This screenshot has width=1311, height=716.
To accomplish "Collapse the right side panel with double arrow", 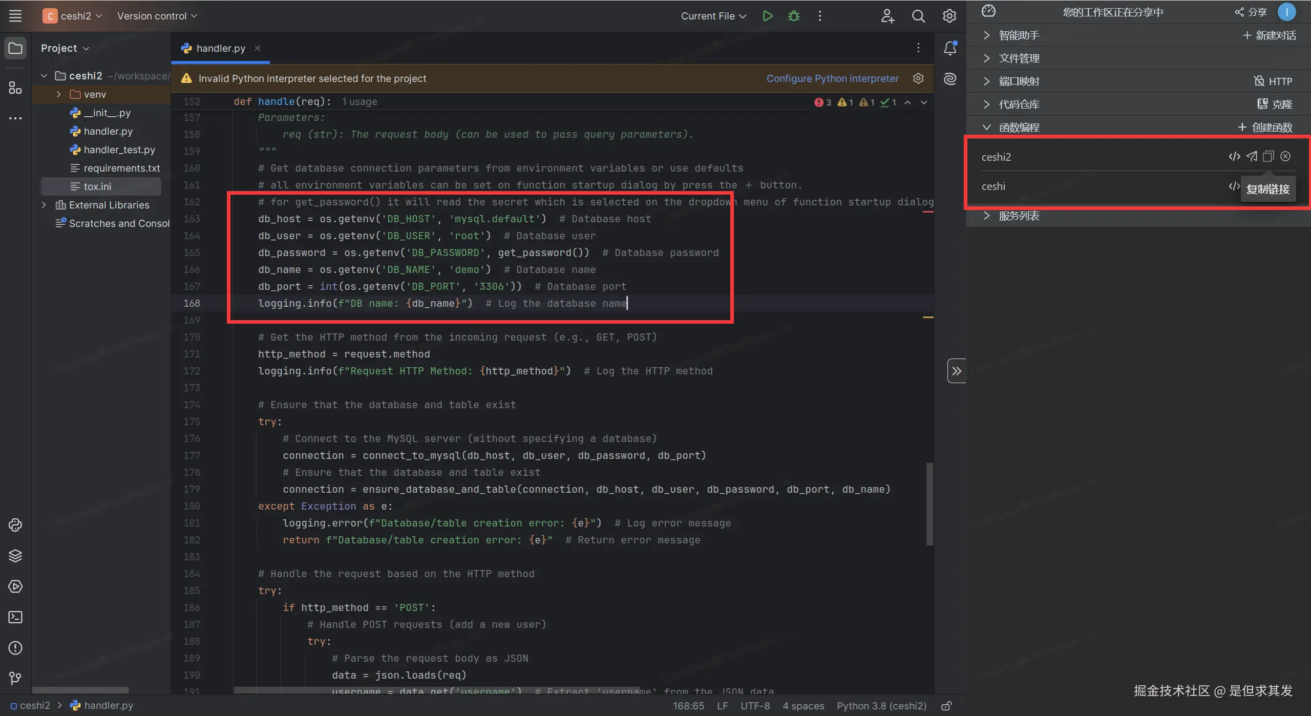I will tap(957, 371).
